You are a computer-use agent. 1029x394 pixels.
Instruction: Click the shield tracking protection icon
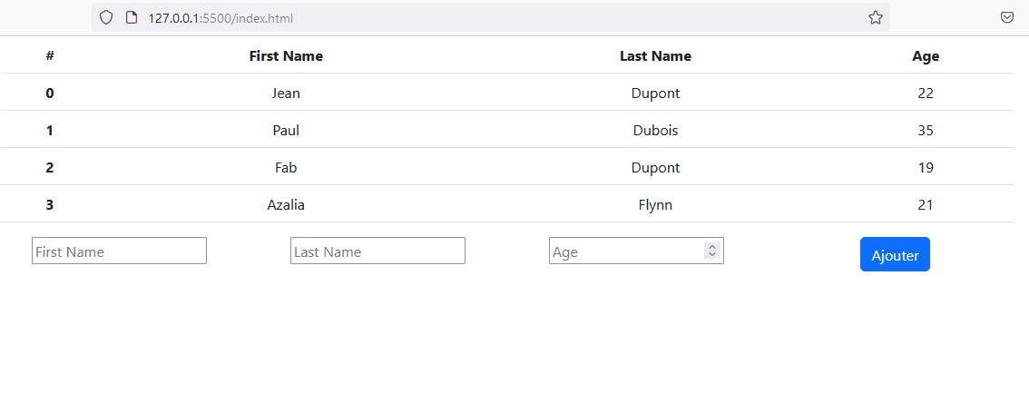point(106,18)
